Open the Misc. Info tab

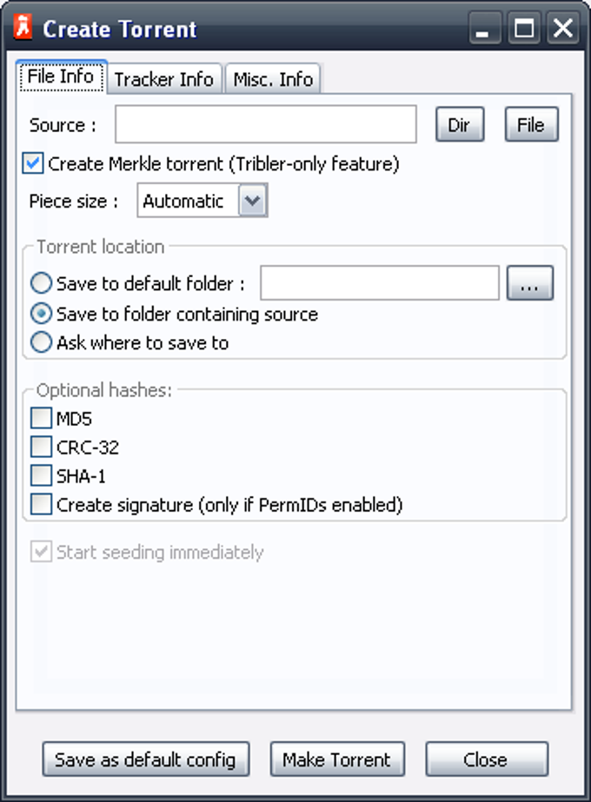(x=272, y=79)
